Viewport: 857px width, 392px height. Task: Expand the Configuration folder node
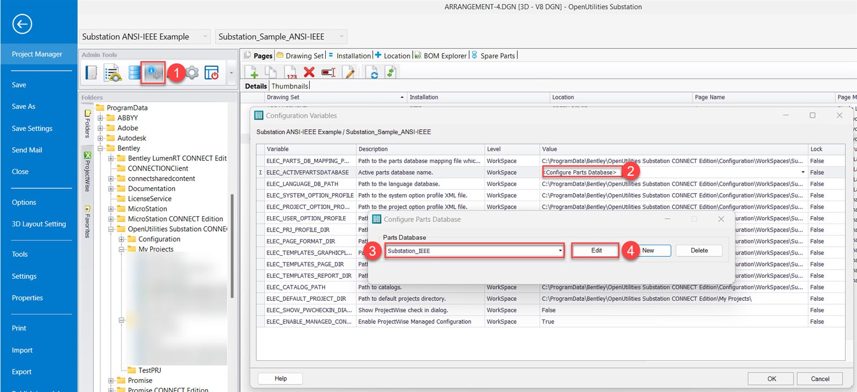(x=122, y=240)
